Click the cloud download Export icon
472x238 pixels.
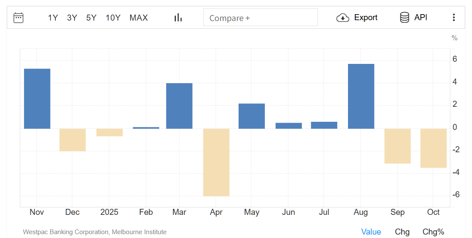[x=342, y=18]
